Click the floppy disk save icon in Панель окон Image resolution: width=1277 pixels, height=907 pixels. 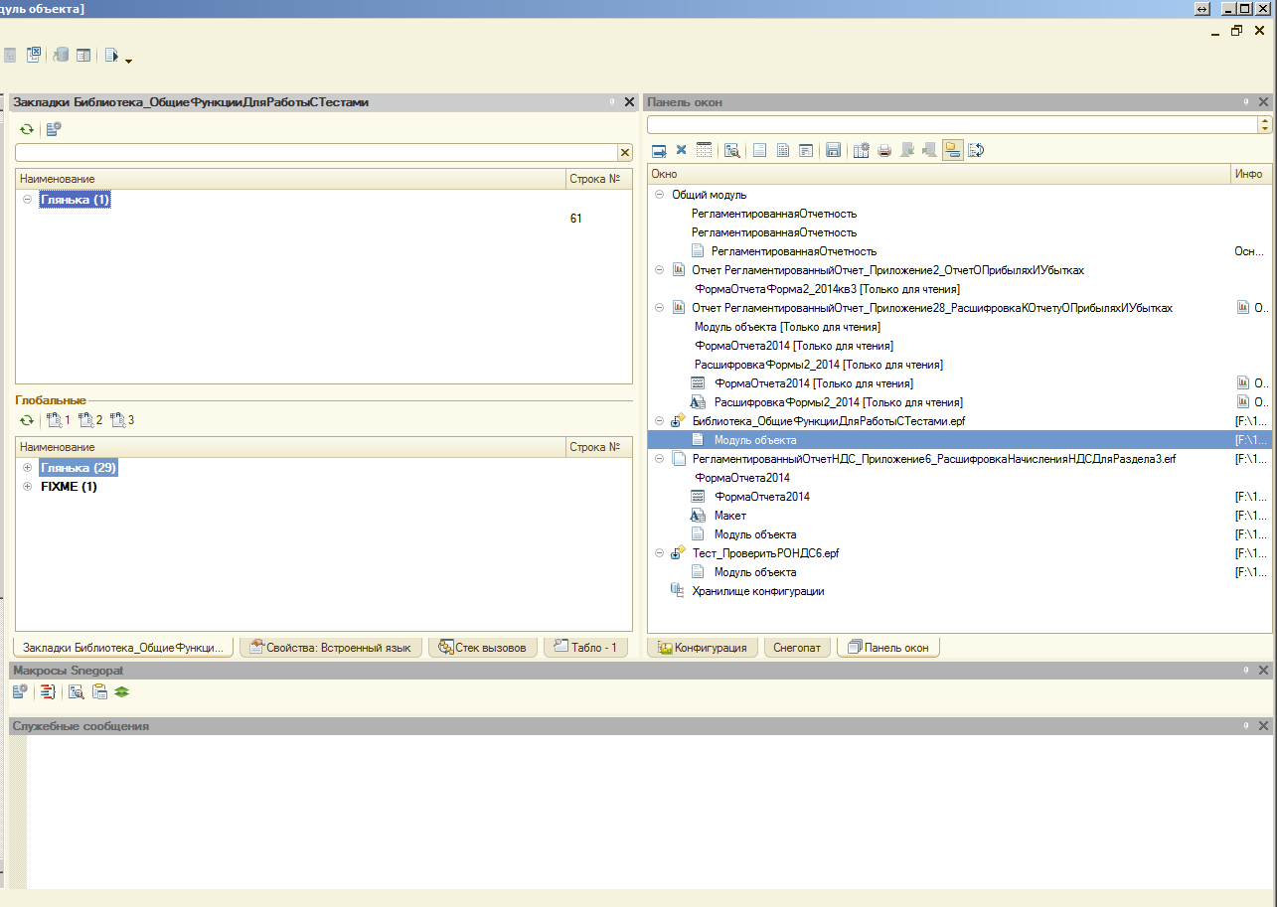(834, 151)
